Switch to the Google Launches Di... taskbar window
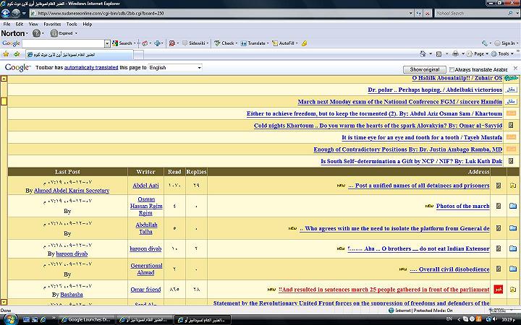Viewport: 521px width, 325px height. (87, 320)
